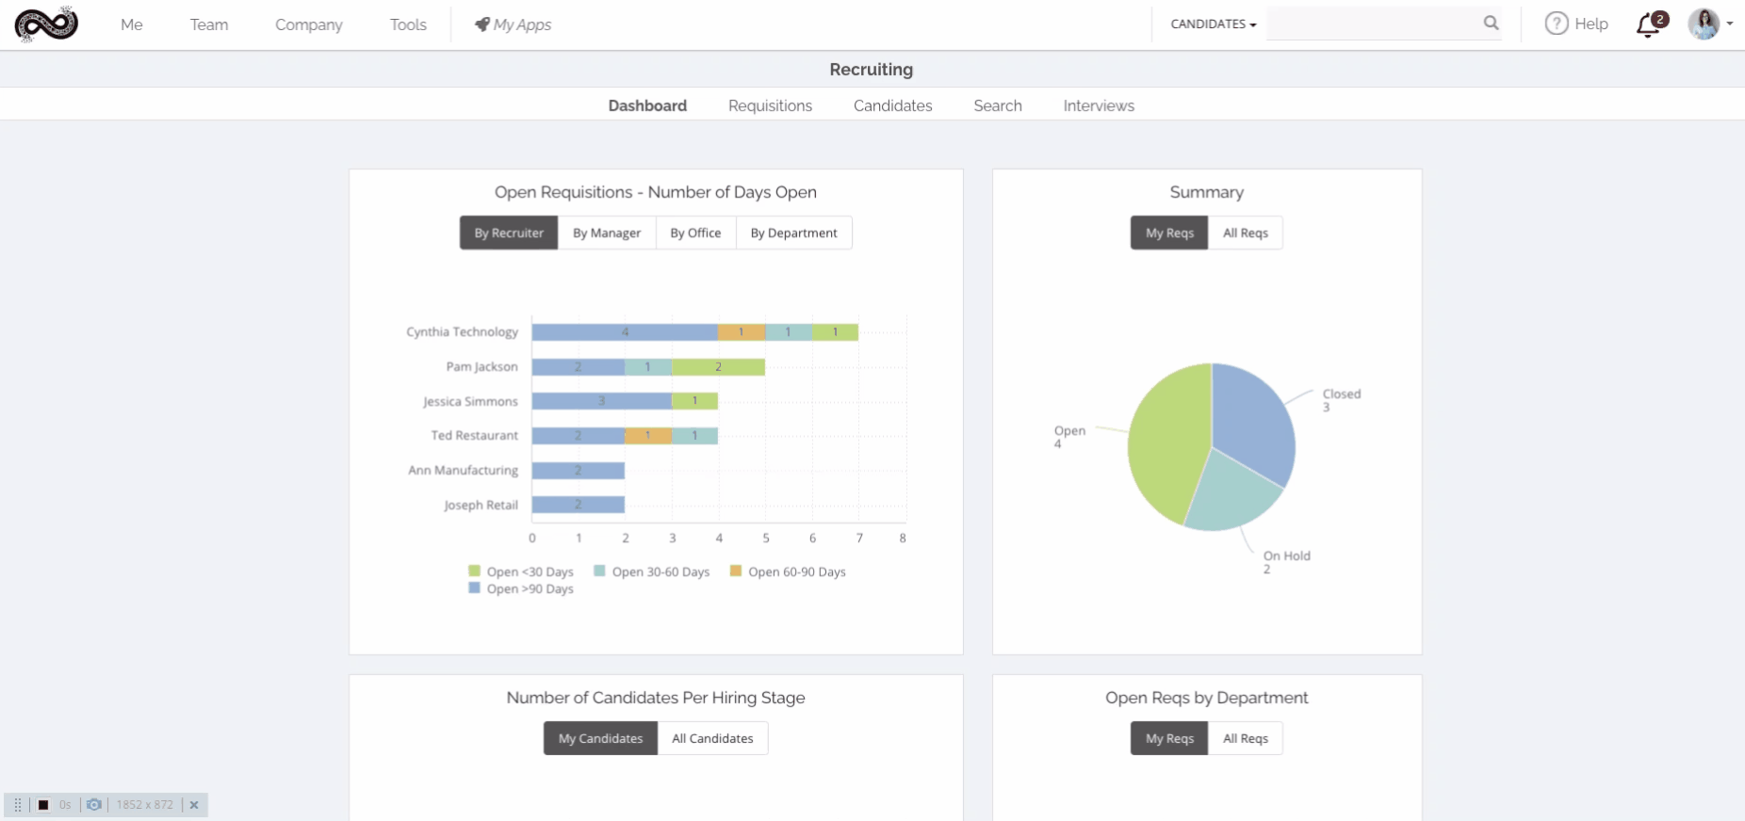Open the Tools menu
This screenshot has height=821, width=1745.
pos(408,24)
